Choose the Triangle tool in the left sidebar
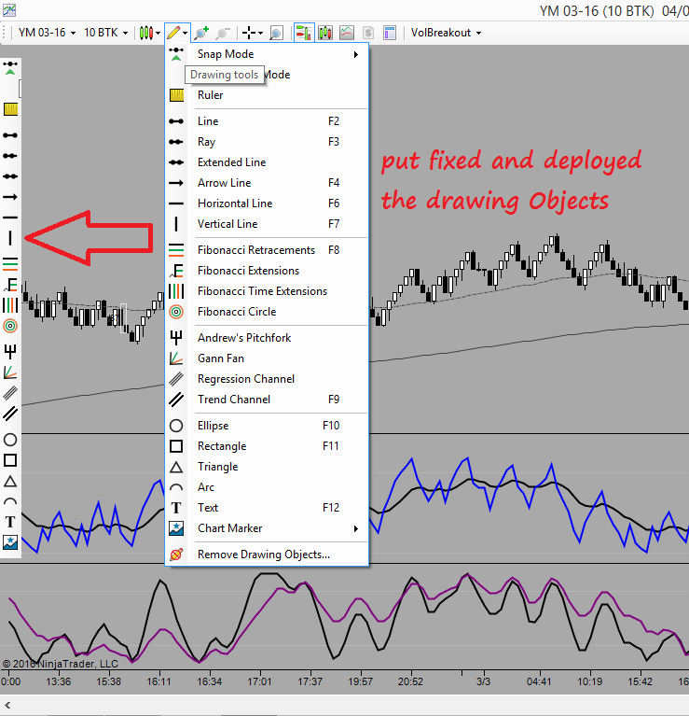The height and width of the screenshot is (716, 689). click(10, 481)
